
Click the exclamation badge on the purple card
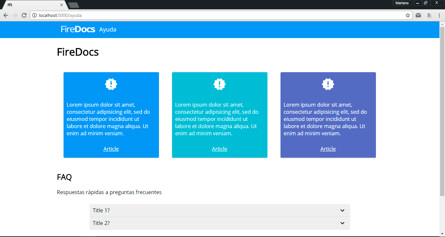tap(328, 84)
